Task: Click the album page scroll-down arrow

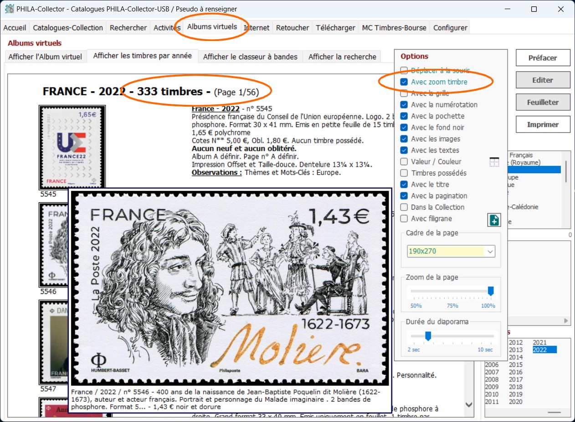Action: [468, 405]
